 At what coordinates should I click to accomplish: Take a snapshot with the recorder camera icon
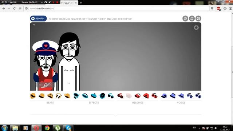coord(46,3)
